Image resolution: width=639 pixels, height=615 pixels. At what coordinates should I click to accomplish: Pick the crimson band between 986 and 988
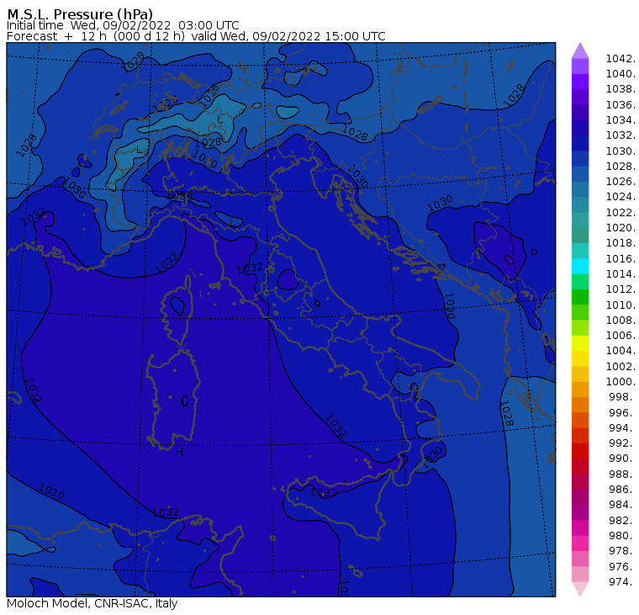coord(580,481)
